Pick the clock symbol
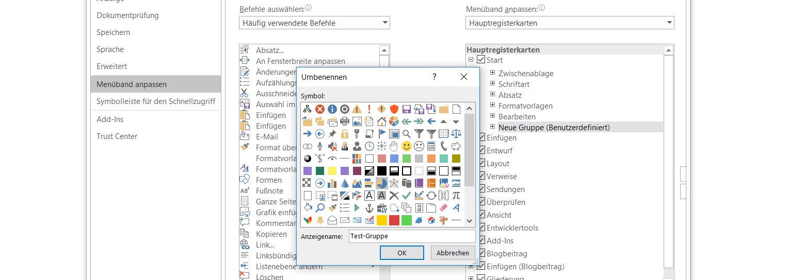The height and width of the screenshot is (280, 788). [x=369, y=146]
